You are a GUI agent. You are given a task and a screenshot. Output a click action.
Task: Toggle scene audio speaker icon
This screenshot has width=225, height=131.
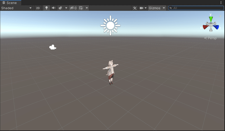point(53,8)
